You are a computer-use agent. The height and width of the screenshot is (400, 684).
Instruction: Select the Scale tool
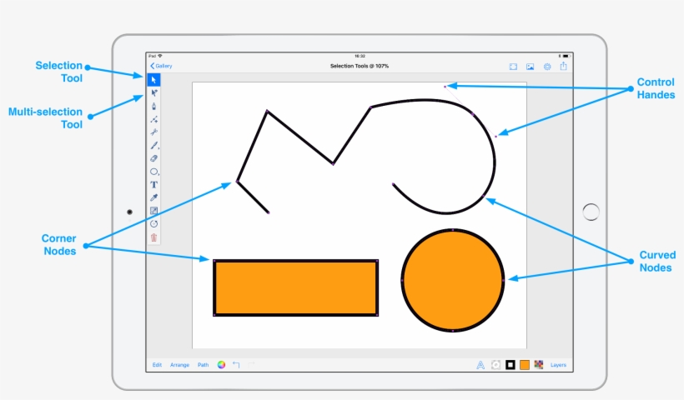click(x=154, y=211)
